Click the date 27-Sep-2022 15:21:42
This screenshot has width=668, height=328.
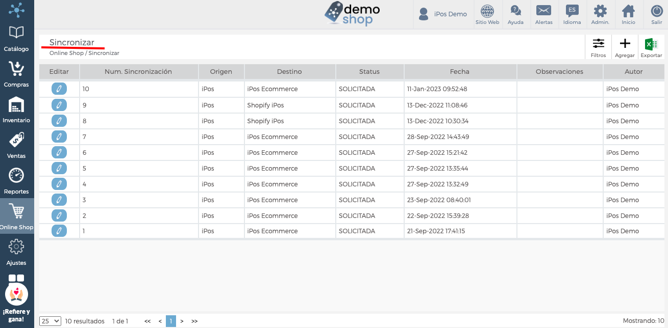(x=437, y=152)
